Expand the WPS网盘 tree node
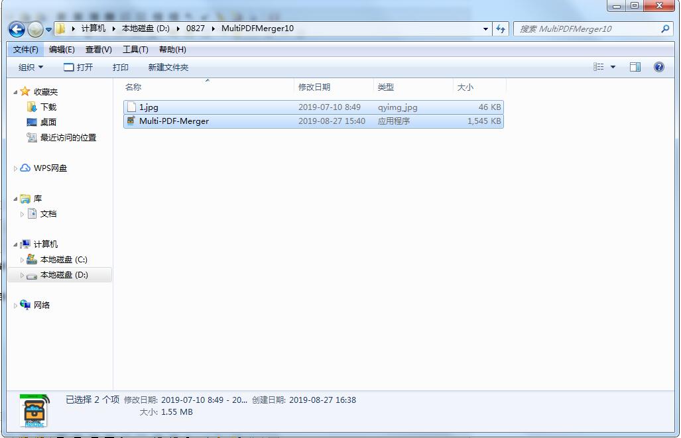Viewport: 681px width, 438px height. pyautogui.click(x=16, y=168)
